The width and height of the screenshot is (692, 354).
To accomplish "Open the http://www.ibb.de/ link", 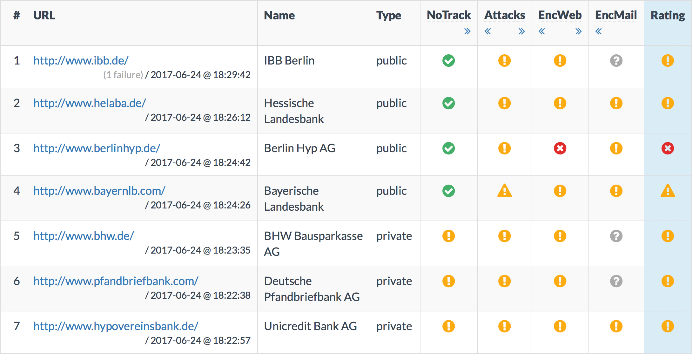I will [81, 61].
